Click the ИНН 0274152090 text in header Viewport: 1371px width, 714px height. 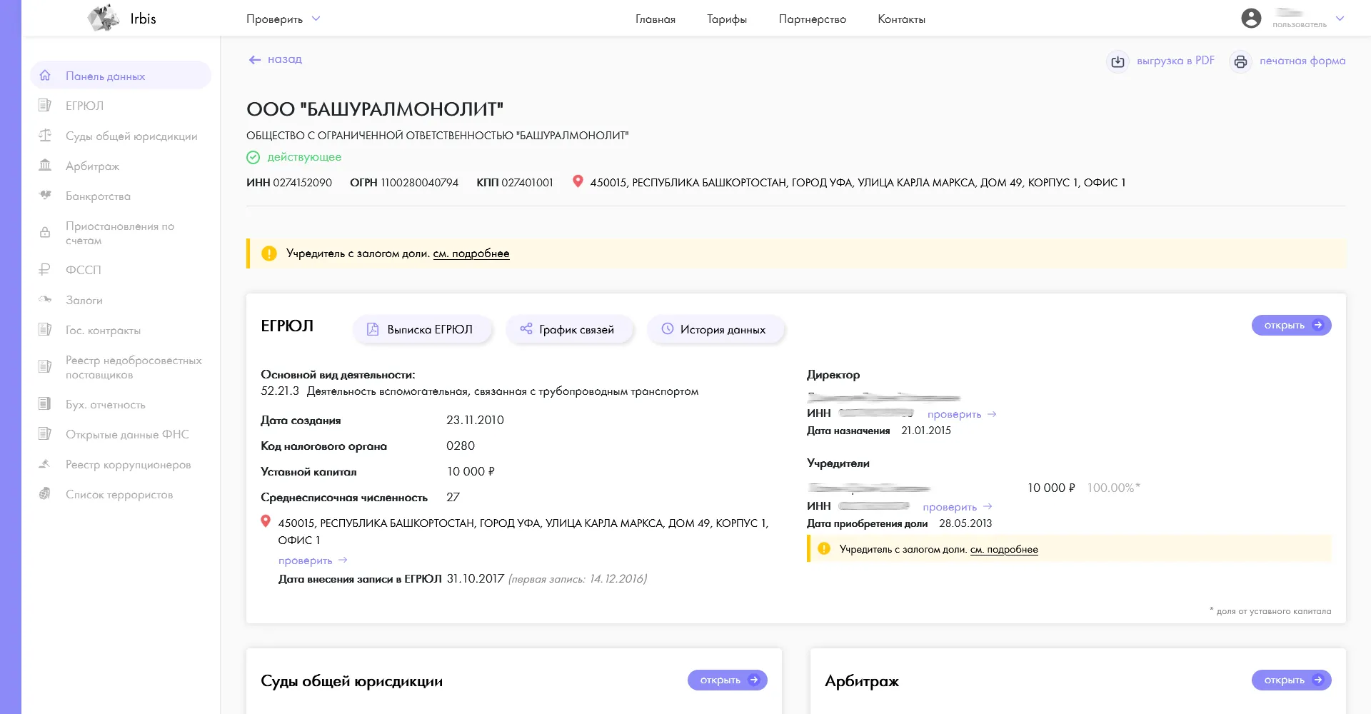[x=289, y=183]
